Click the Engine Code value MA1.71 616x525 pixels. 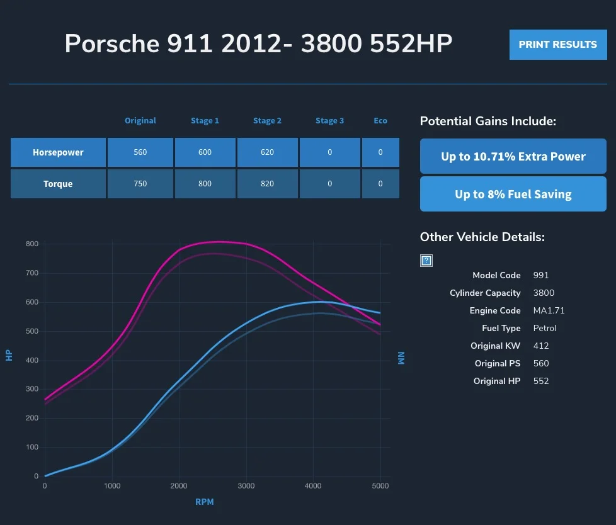coord(549,310)
